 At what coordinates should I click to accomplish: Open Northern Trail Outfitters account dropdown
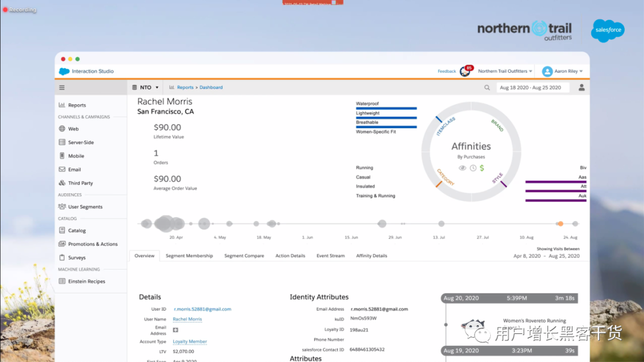pyautogui.click(x=505, y=72)
